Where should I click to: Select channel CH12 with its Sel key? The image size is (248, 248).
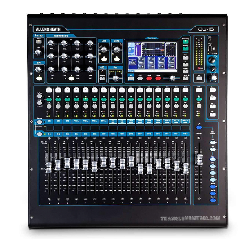click(149, 99)
